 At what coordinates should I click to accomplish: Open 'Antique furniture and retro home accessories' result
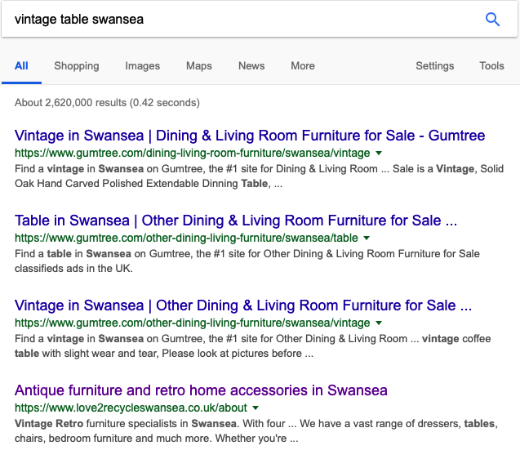[201, 390]
